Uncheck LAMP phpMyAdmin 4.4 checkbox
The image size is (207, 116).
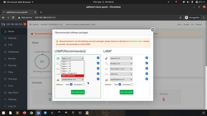[147, 79]
